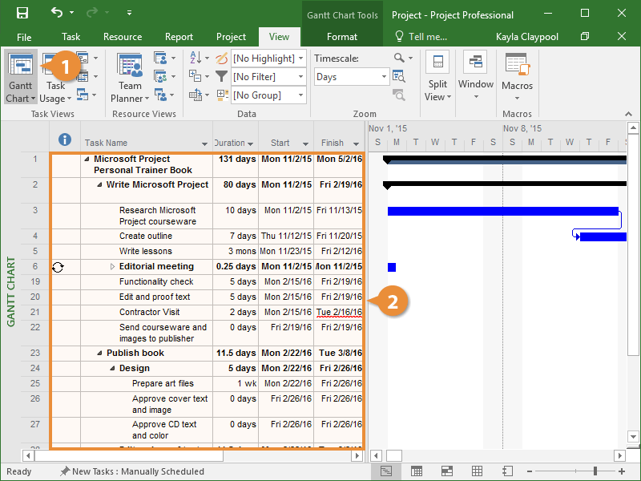
Task: Collapse the Design summary task
Action: [112, 368]
